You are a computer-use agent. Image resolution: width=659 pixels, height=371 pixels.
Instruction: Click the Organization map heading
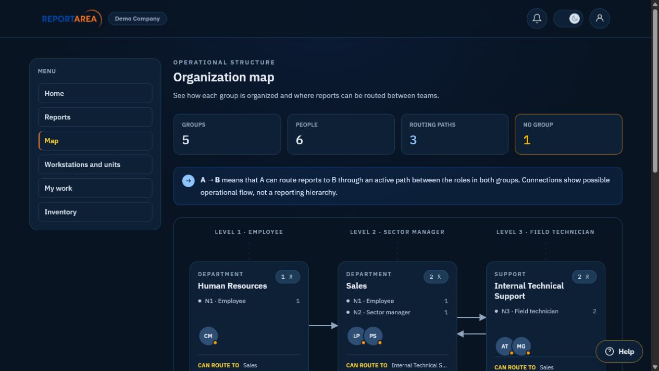[x=224, y=77]
